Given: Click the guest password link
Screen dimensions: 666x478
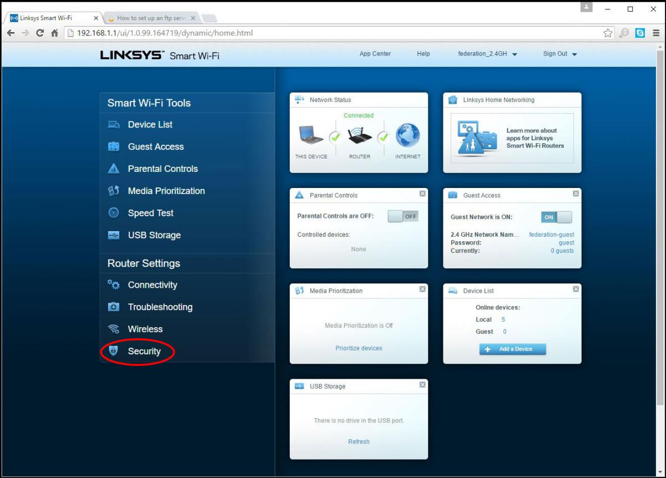Looking at the screenshot, I should point(567,243).
